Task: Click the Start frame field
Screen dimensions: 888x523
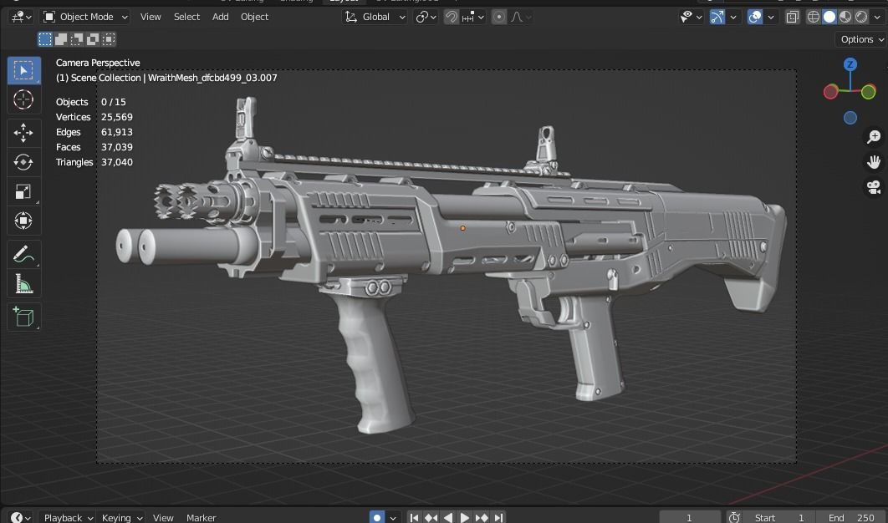Action: point(780,517)
